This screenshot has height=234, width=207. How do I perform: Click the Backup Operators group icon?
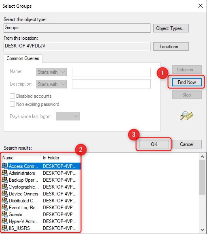[5, 180]
